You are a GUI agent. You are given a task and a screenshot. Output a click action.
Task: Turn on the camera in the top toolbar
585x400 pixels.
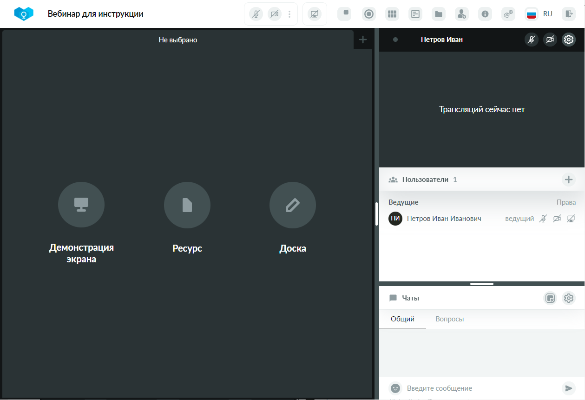[275, 14]
